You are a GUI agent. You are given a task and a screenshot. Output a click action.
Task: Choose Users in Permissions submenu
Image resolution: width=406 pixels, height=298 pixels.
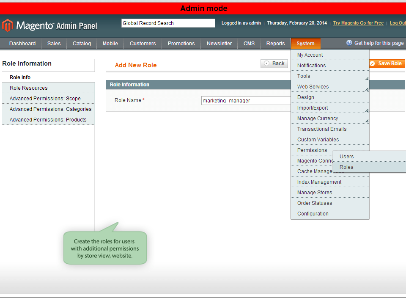(370, 157)
